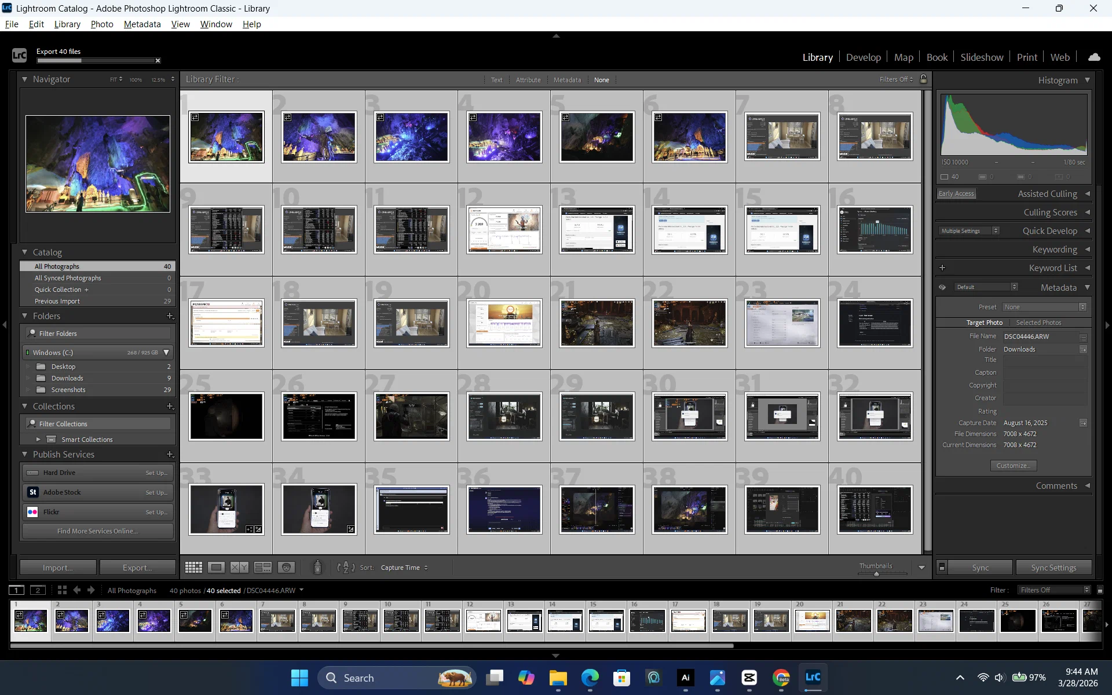Open Compare view (X|Y) icon
This screenshot has width=1112, height=695.
(x=240, y=568)
